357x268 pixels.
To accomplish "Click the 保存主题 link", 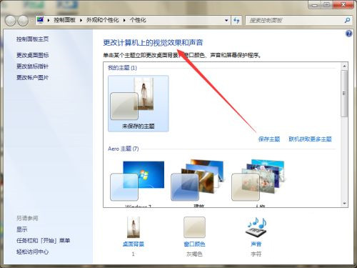I will click(x=269, y=139).
